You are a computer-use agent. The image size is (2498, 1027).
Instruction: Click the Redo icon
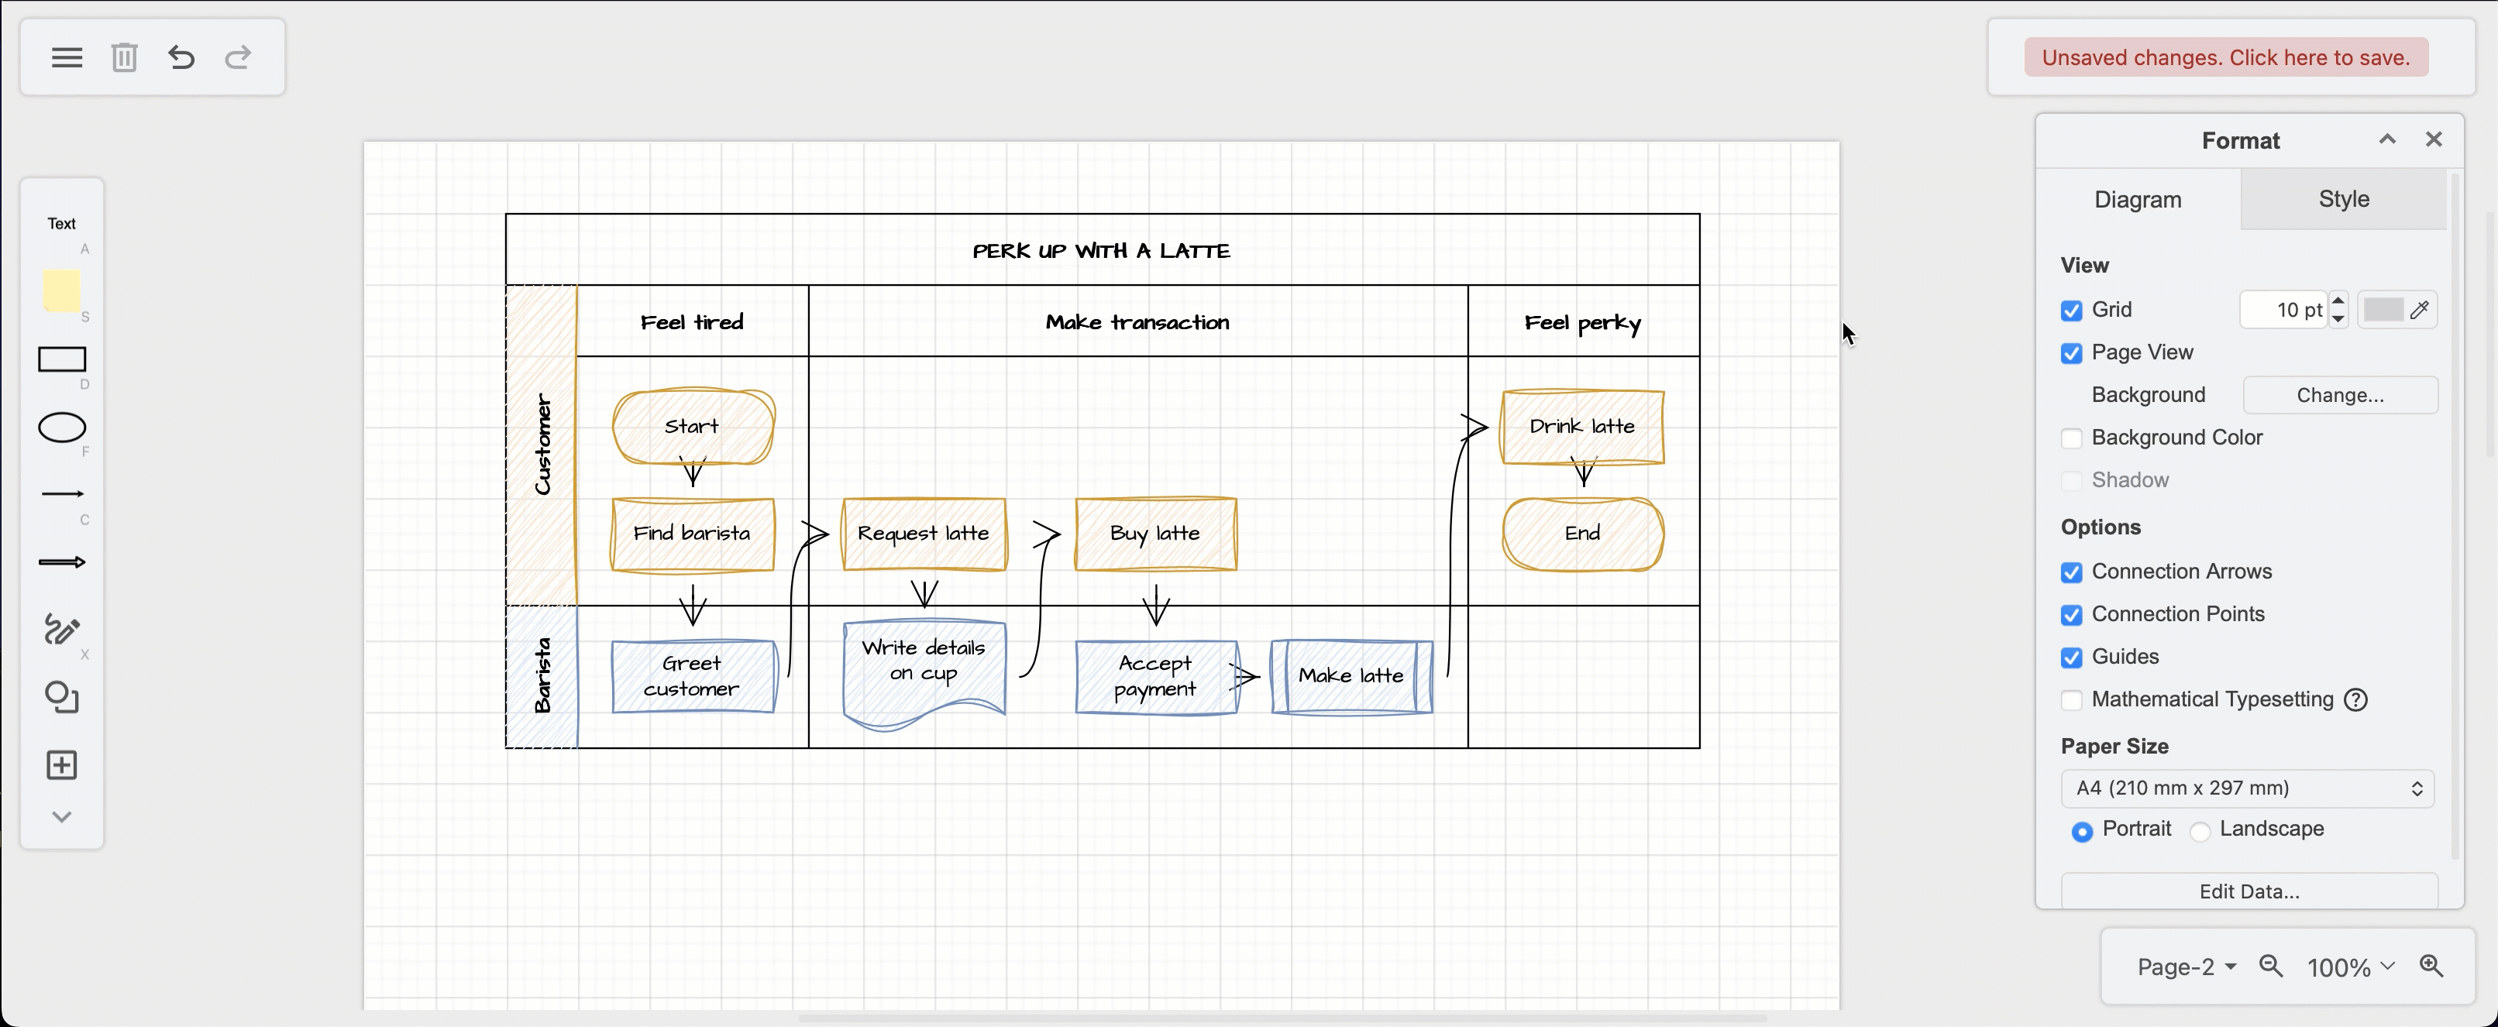238,57
